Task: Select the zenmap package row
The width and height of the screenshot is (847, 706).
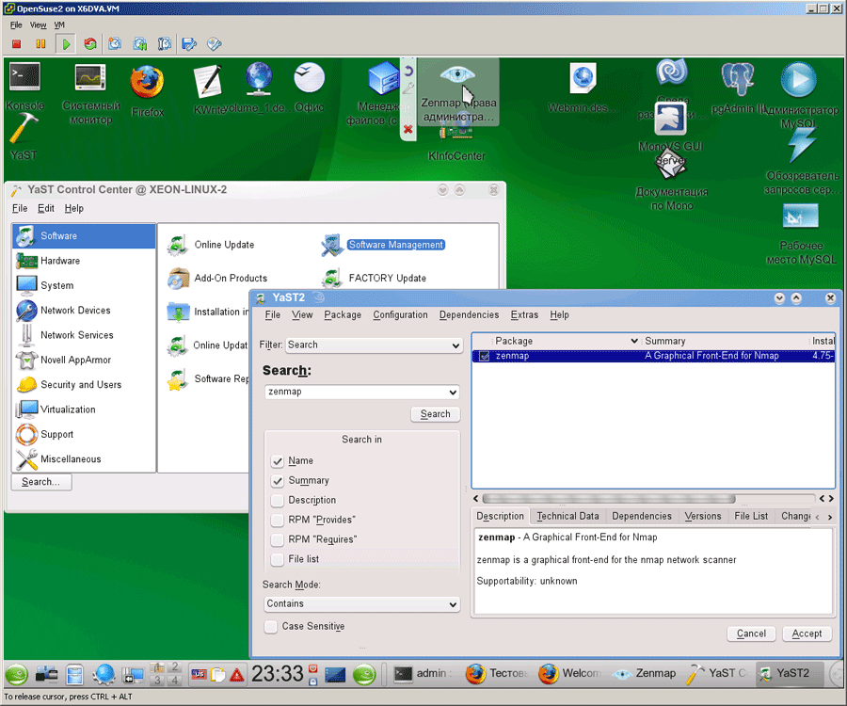Action: coord(654,356)
